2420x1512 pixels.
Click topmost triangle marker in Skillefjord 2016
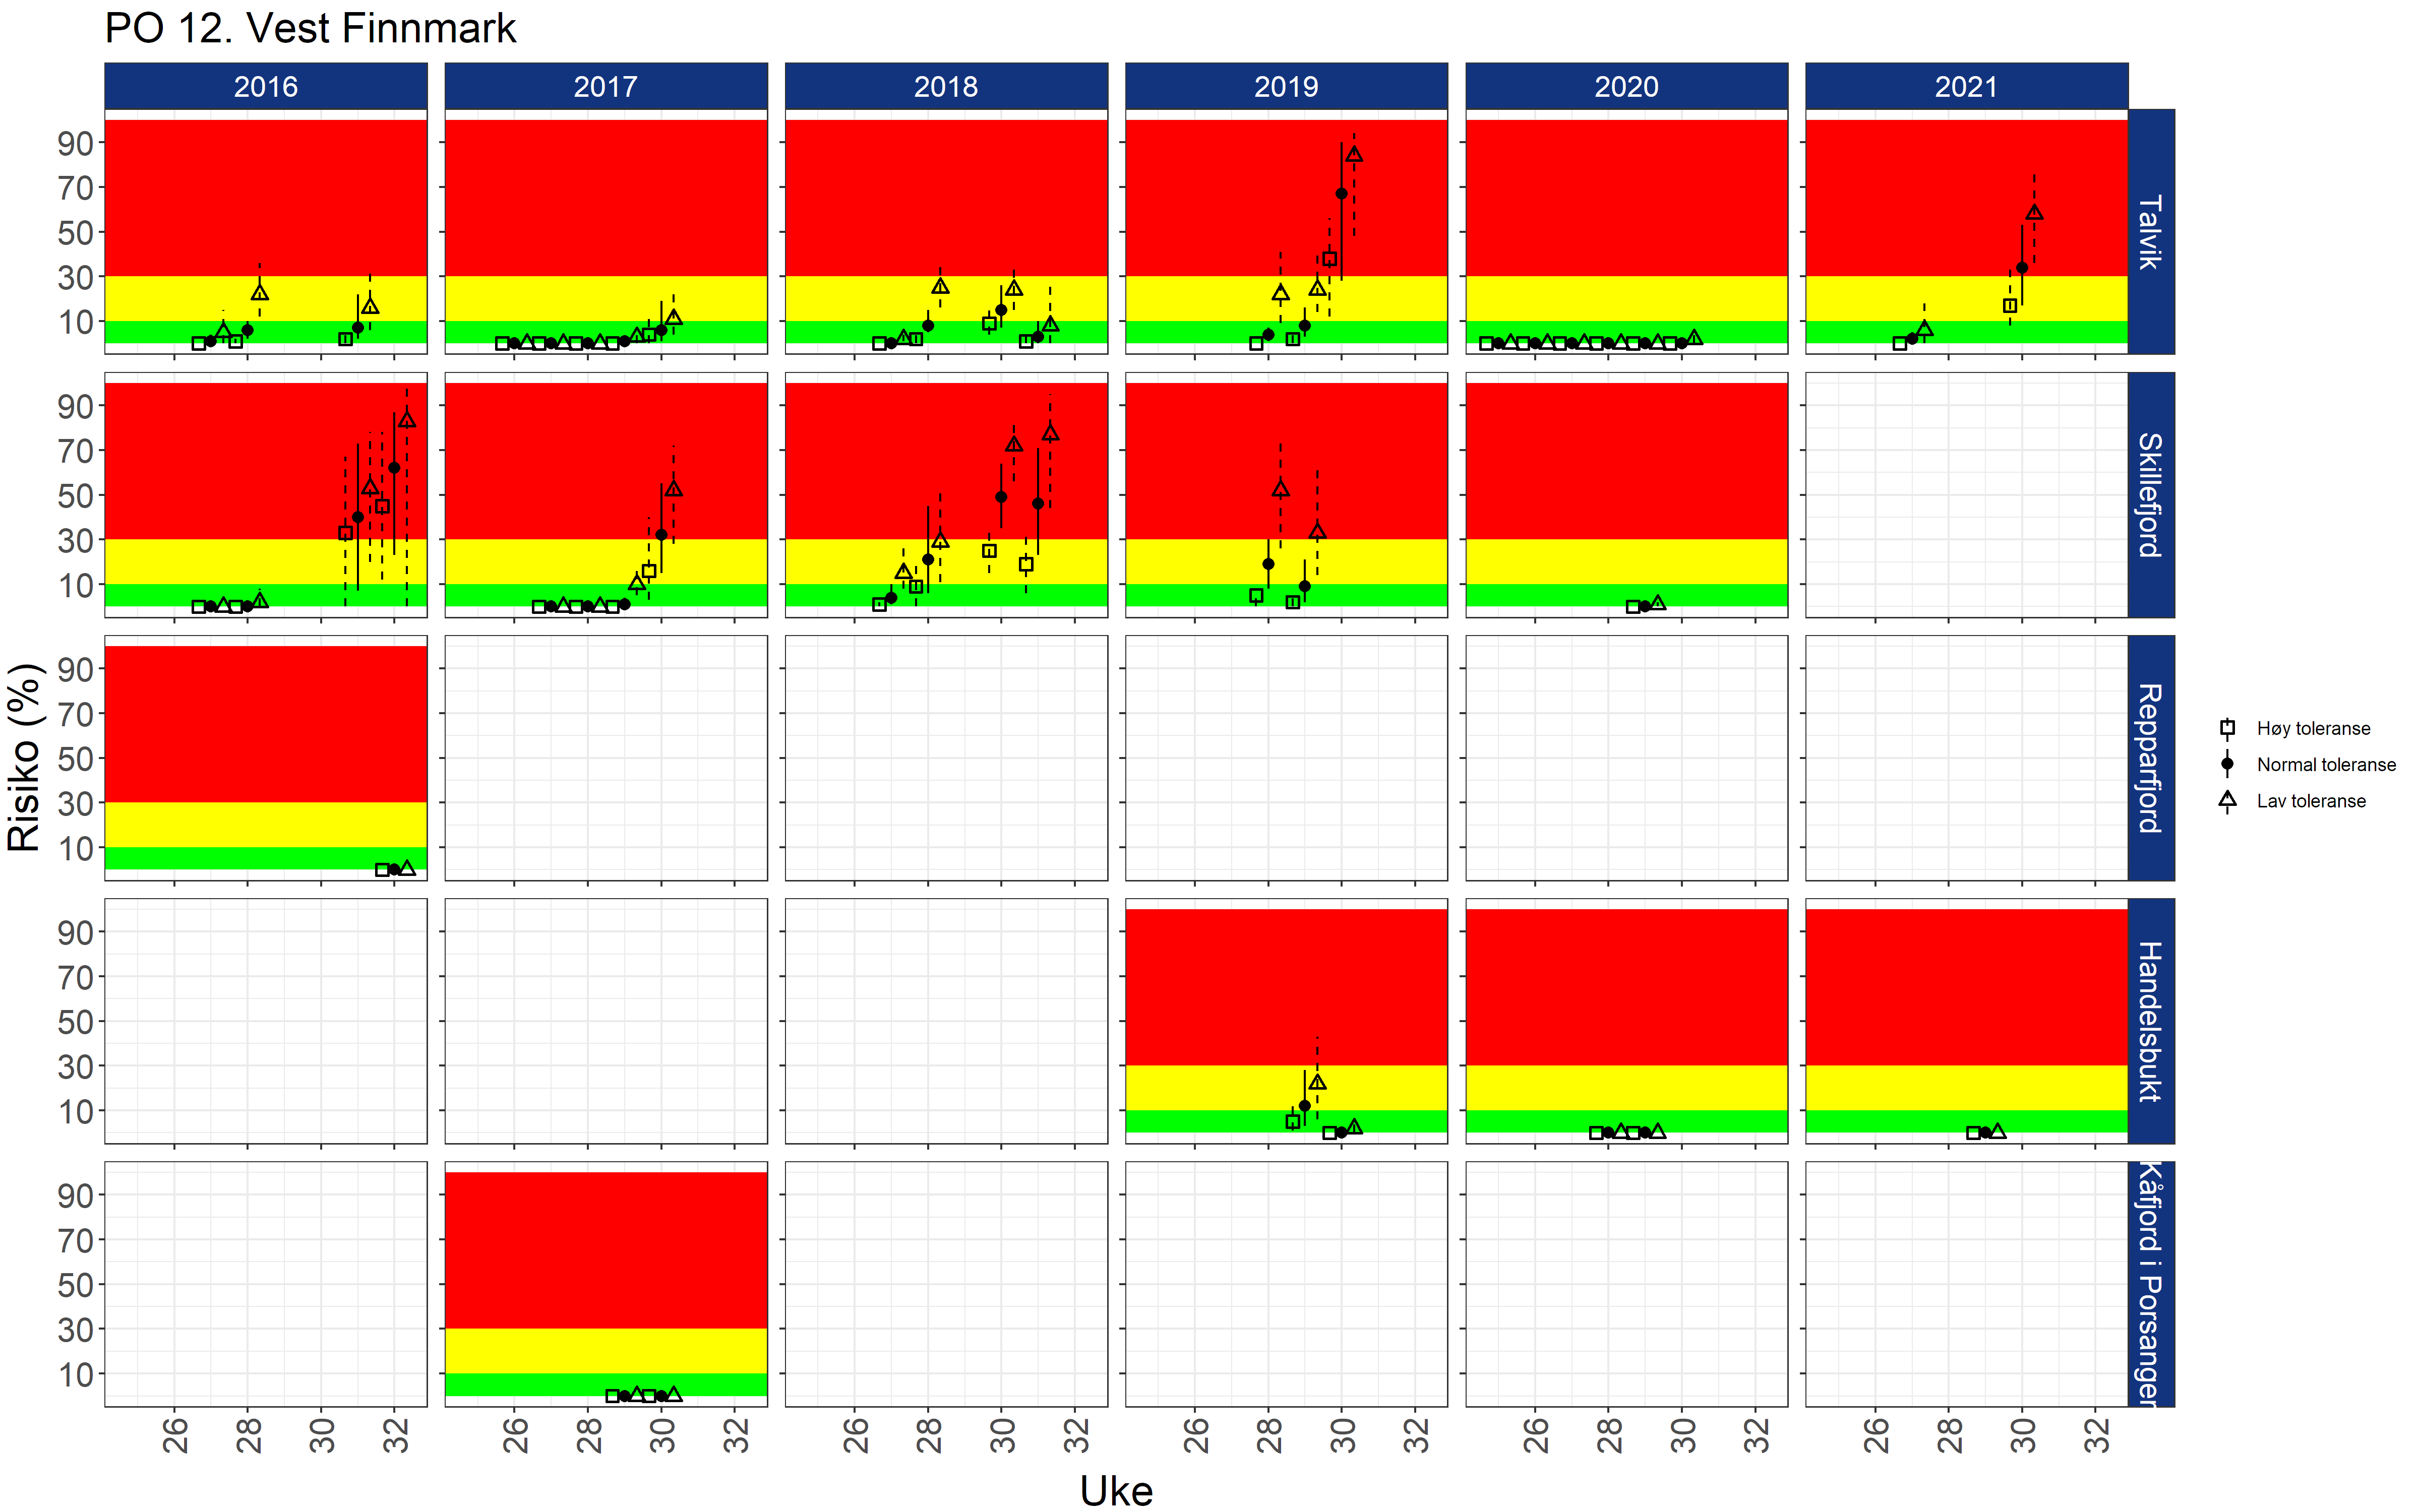click(x=406, y=420)
